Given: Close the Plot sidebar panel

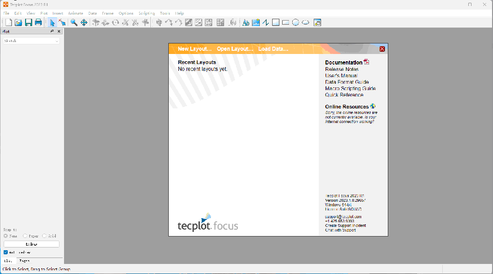Looking at the screenshot, I should pyautogui.click(x=59, y=31).
